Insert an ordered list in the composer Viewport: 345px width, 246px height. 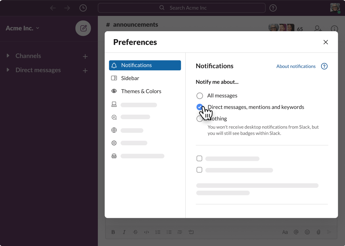(x=158, y=232)
